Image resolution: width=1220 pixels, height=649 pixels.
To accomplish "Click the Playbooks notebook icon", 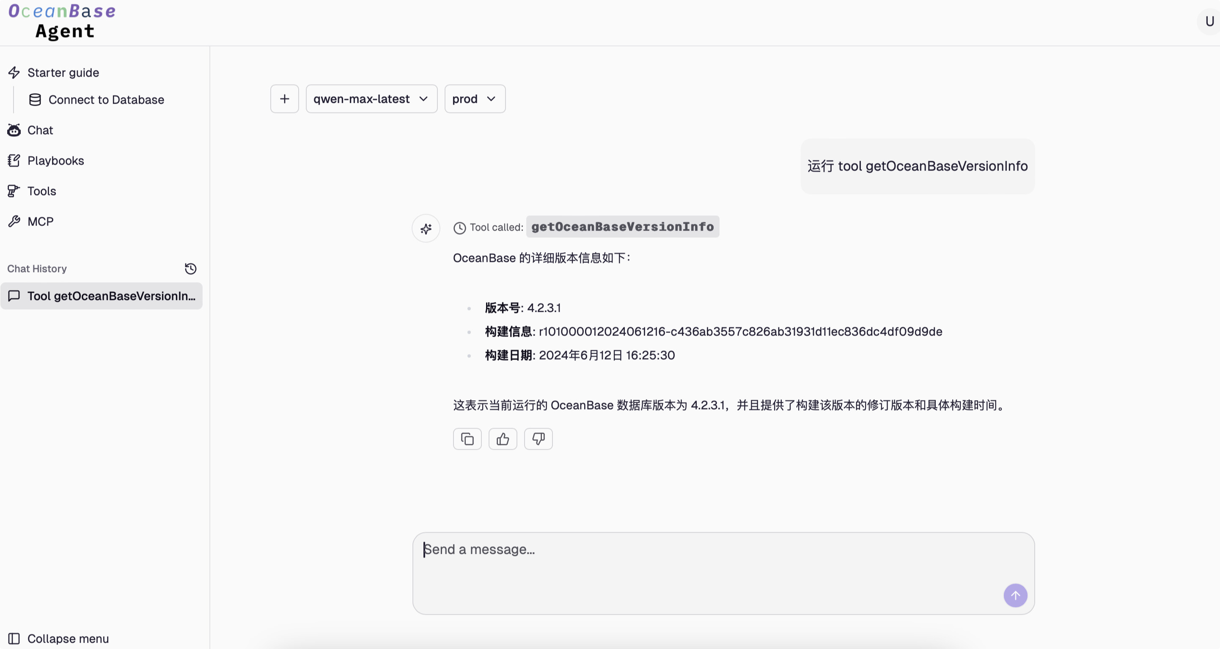I will [x=14, y=161].
